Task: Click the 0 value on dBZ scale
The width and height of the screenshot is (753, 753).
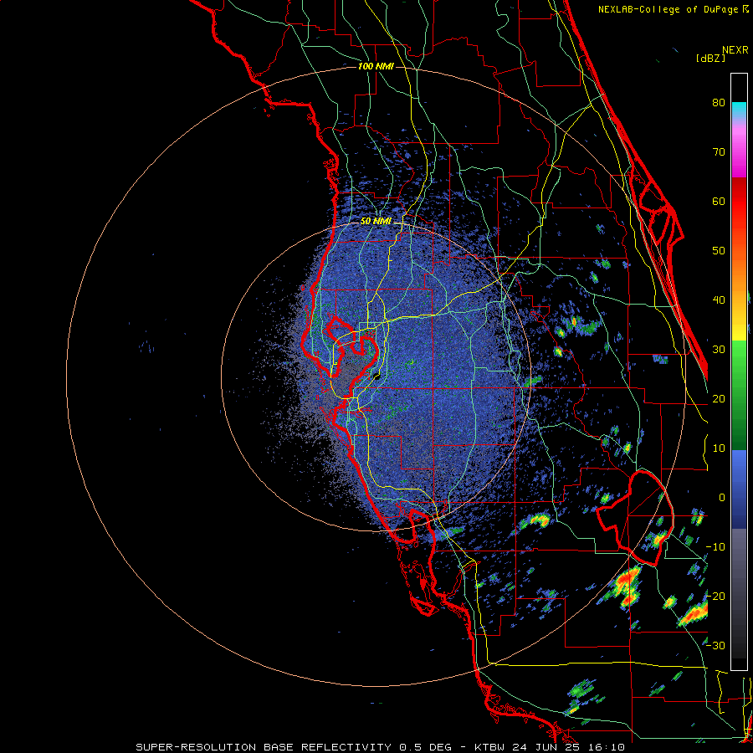Action: [722, 498]
